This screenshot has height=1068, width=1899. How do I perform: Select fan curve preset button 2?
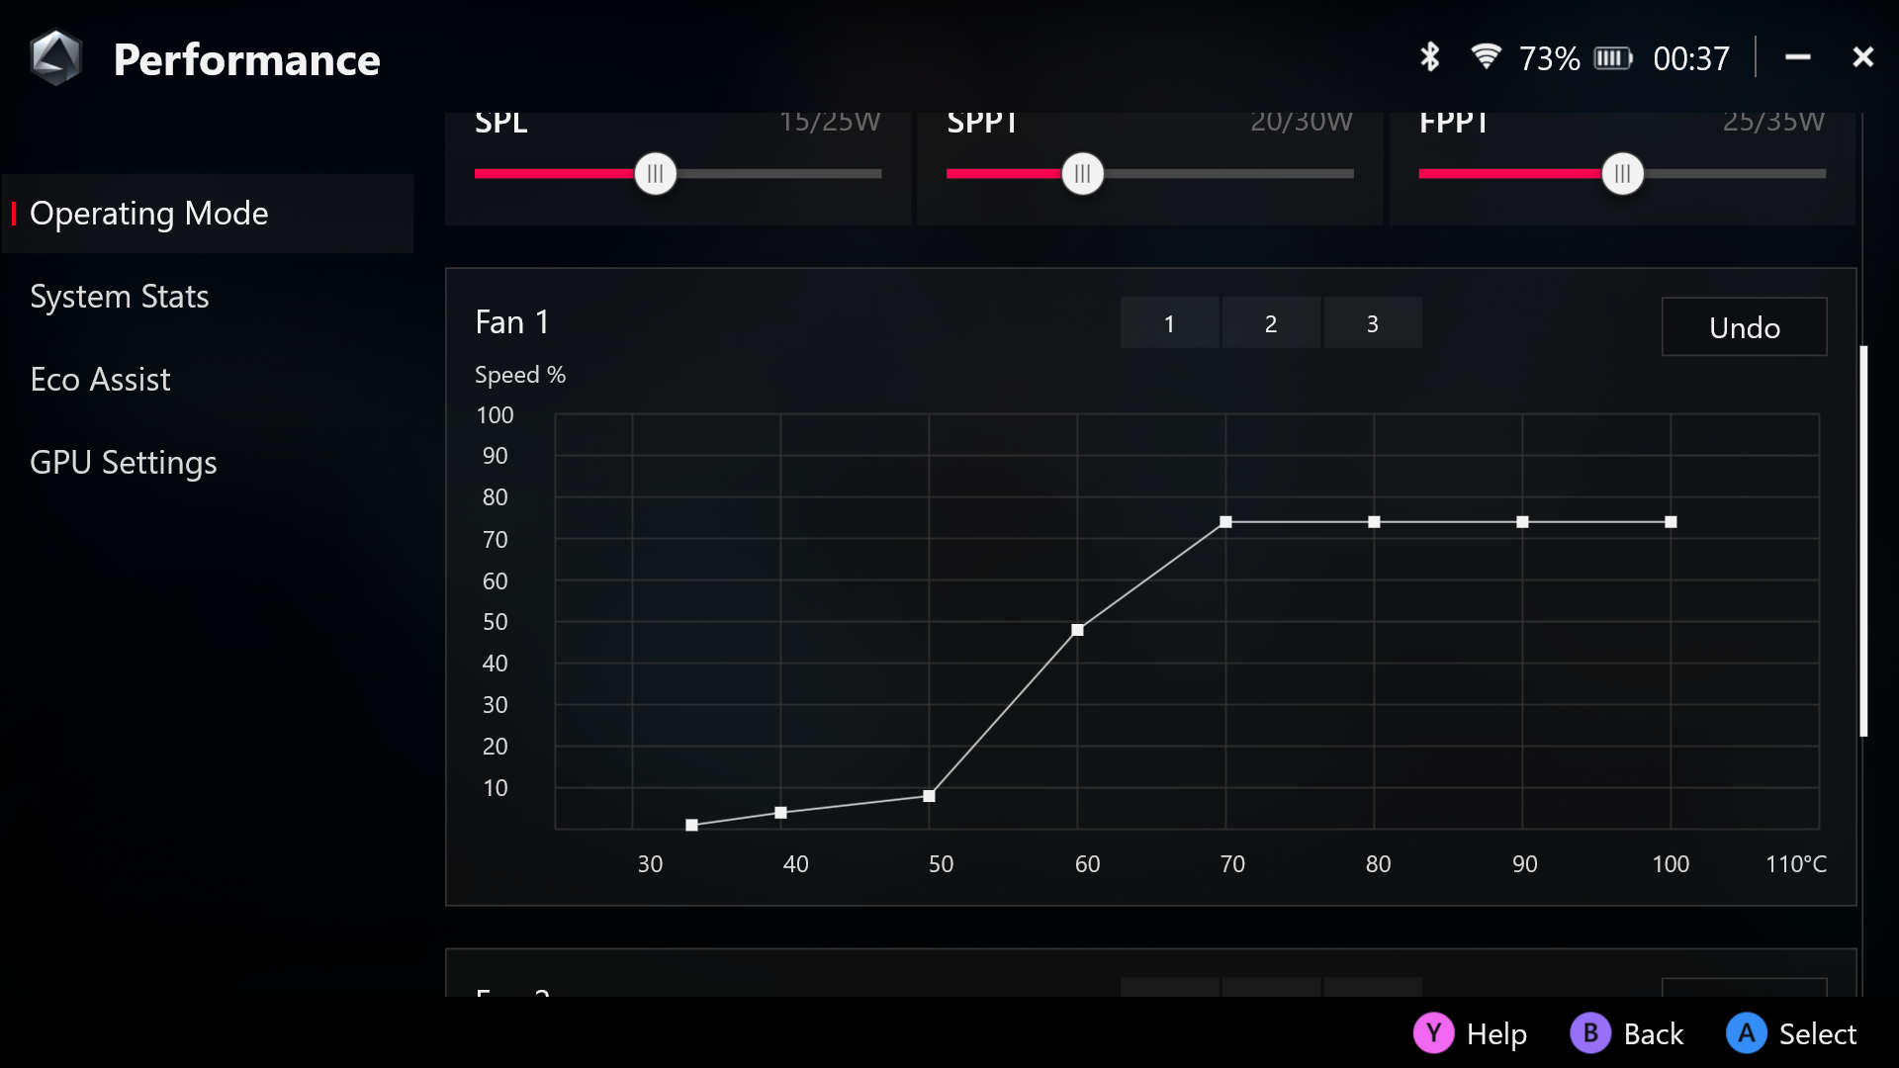tap(1270, 323)
